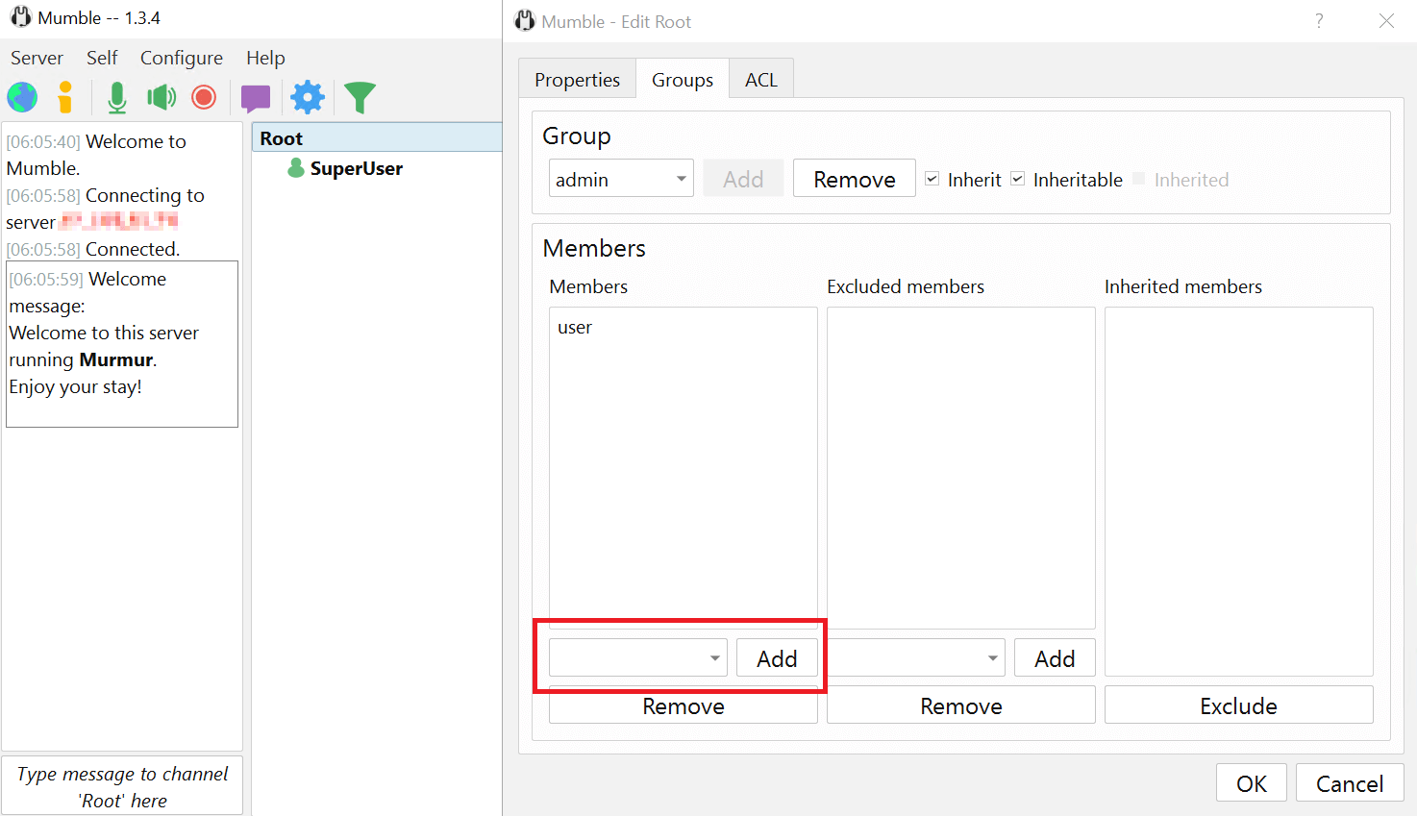Open the Server menu
The height and width of the screenshot is (816, 1417).
37,58
